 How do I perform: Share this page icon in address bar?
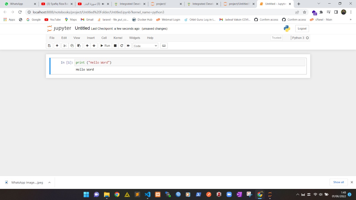click(x=297, y=12)
